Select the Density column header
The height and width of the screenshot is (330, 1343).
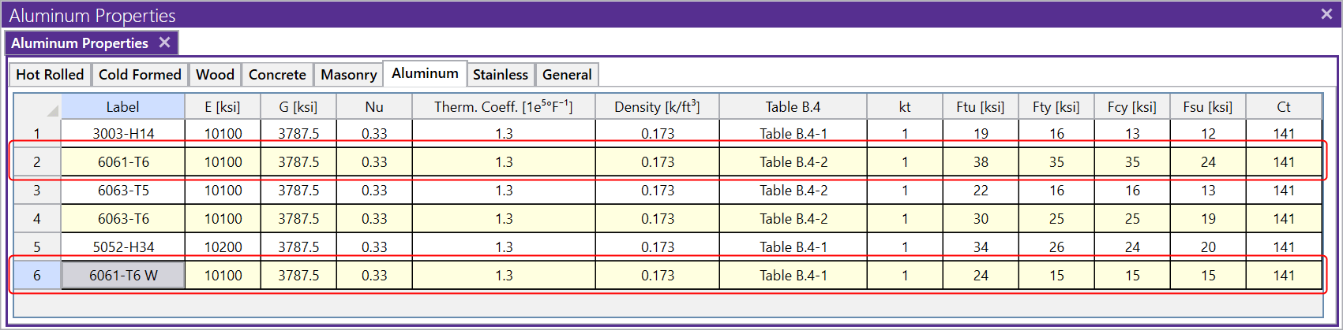657,107
